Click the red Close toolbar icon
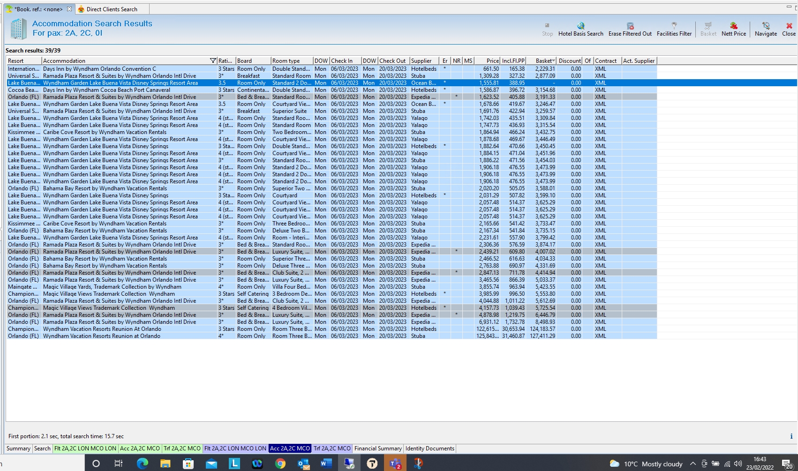The image size is (798, 471). [x=789, y=26]
